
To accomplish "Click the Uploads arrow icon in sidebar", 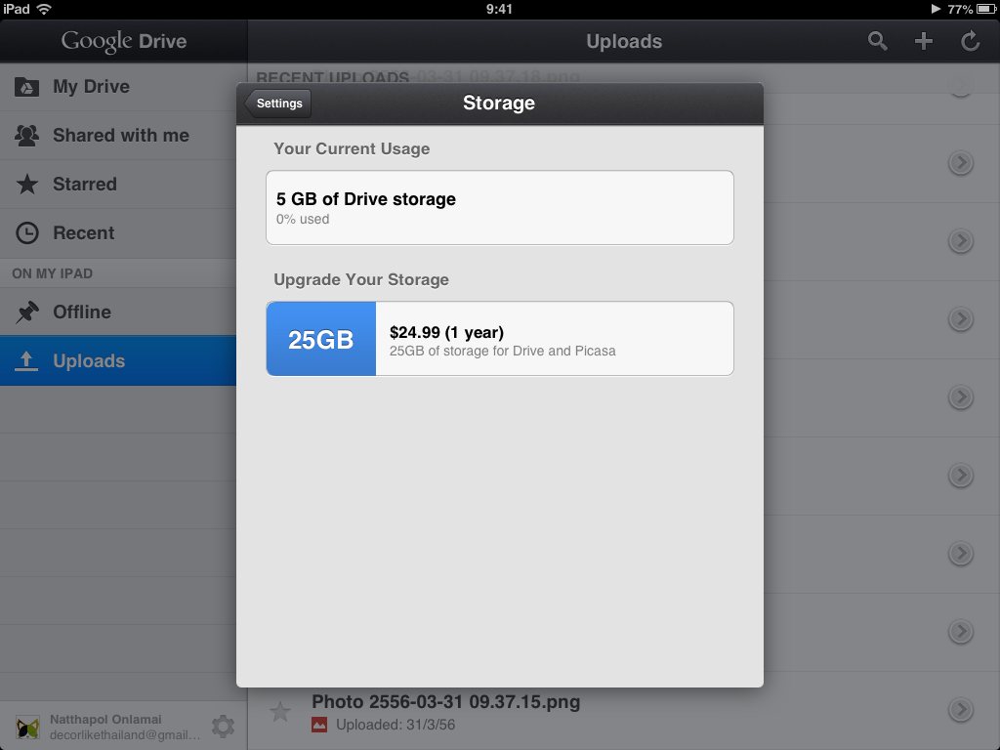I will 26,361.
